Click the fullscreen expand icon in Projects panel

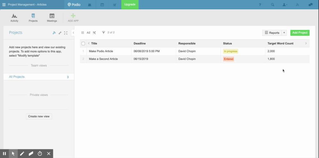point(66,33)
